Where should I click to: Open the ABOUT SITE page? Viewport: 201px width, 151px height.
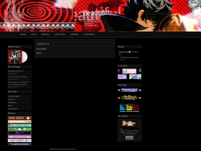point(60,34)
